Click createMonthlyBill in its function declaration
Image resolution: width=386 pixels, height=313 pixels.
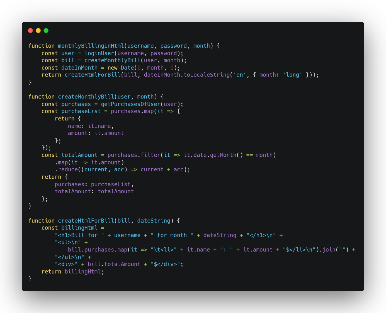(x=86, y=97)
